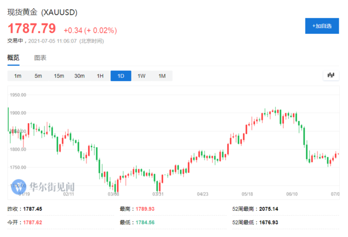This screenshot has height=237, width=348.
Task: Click the current price 1787.79
Action: click(32, 28)
